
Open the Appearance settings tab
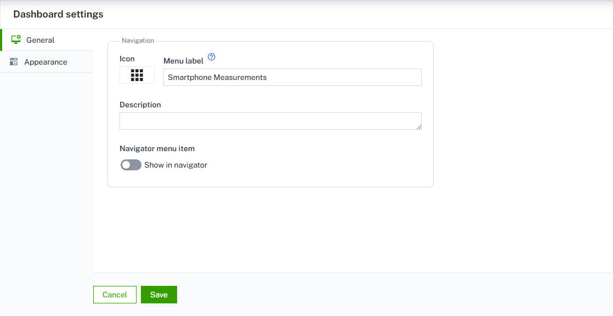click(46, 62)
